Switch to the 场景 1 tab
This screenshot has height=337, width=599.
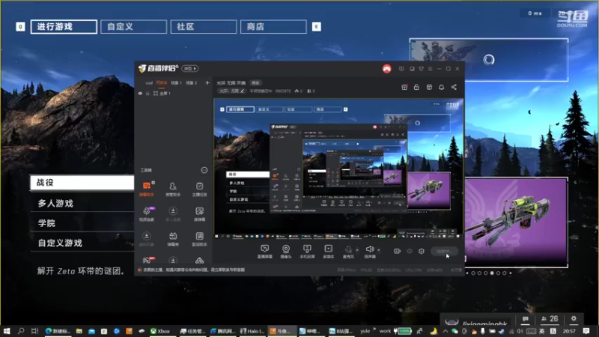176,82
